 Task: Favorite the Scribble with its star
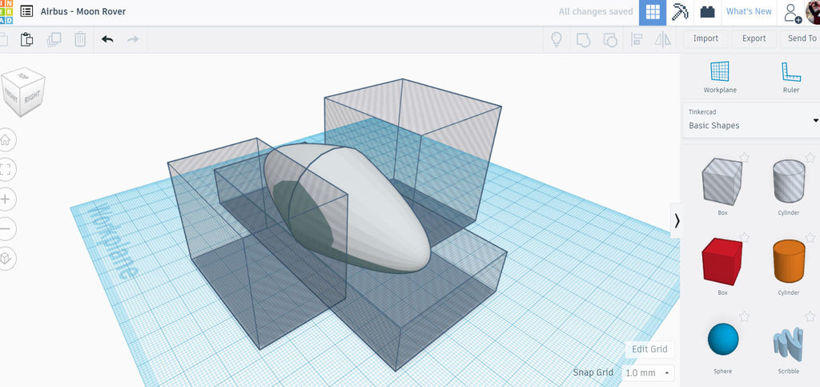[x=810, y=316]
